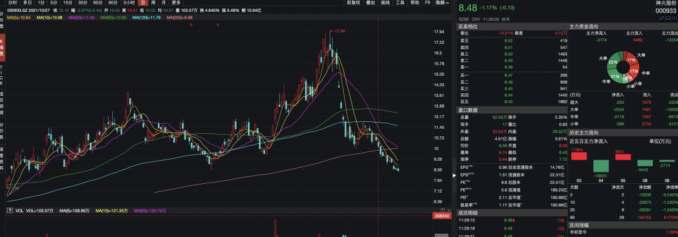Screen dimensions: 678x237
Task: Click the 卖五 price 8.52
Action: tap(508, 41)
